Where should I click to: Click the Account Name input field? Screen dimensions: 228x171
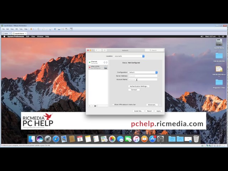[x=143, y=79]
